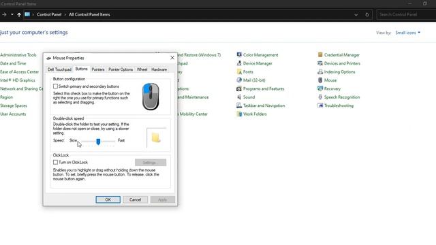This screenshot has height=245, width=436.
Task: Click the ClickLock Settings button
Action: (x=151, y=163)
